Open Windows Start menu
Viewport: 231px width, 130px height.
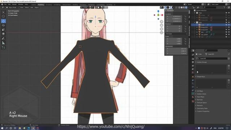pos(2,128)
